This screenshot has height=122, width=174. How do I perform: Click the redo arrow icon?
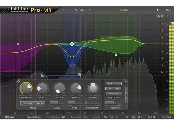69,10
